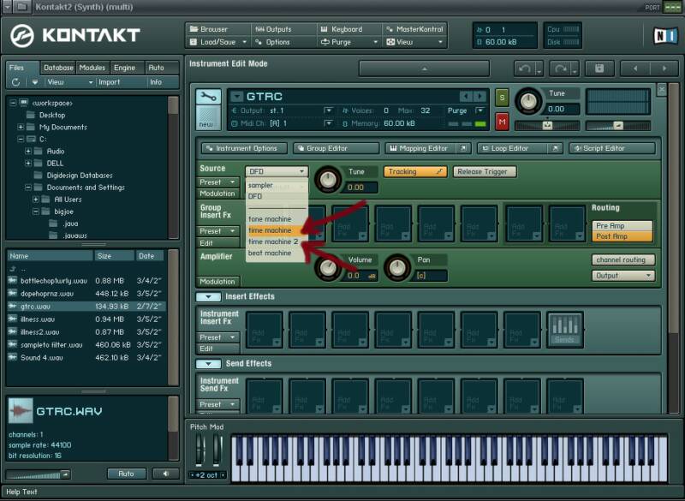Image resolution: width=685 pixels, height=501 pixels.
Task: Click the Amplifier Volume knob
Action: coord(328,267)
